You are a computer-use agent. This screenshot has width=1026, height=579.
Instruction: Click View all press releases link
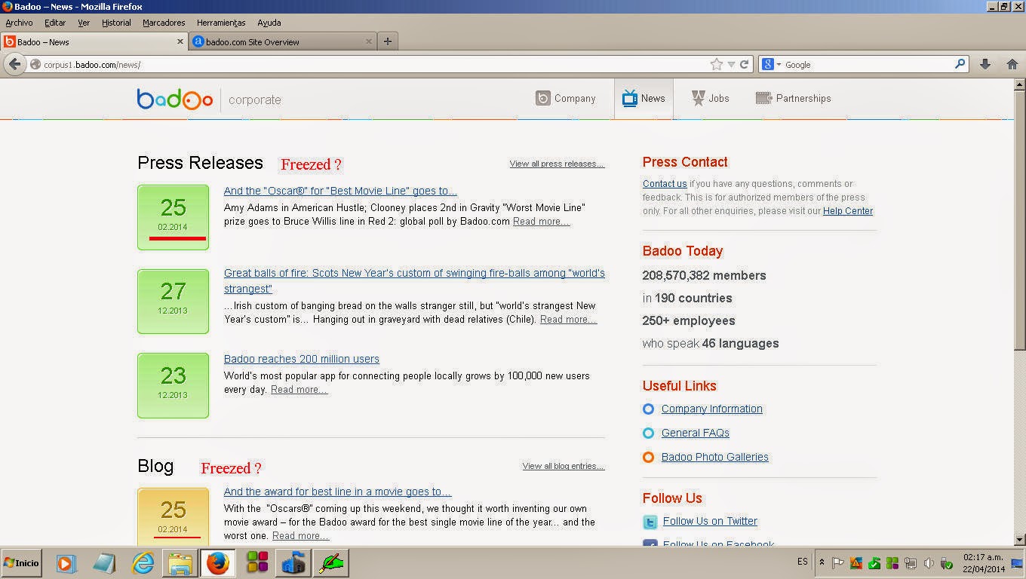pyautogui.click(x=557, y=164)
